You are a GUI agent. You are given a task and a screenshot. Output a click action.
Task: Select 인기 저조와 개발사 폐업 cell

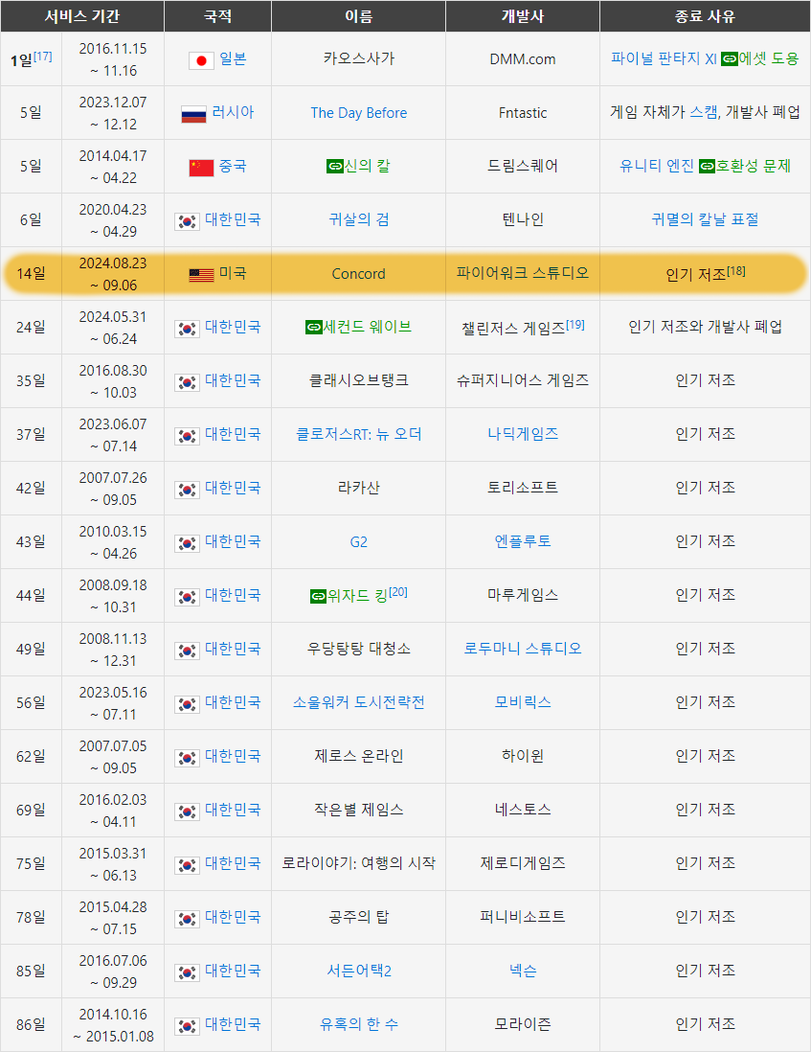pos(705,328)
